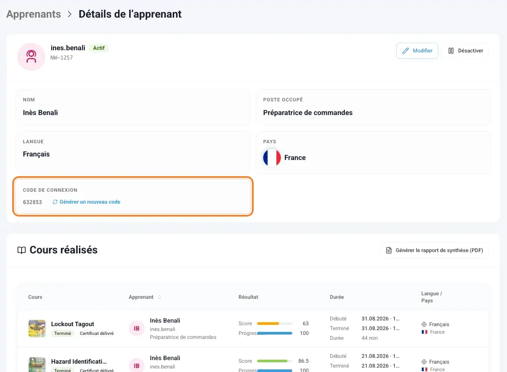Deactivate learner with Désactiver button
Viewport: 507px width, 372px height.
coord(466,51)
